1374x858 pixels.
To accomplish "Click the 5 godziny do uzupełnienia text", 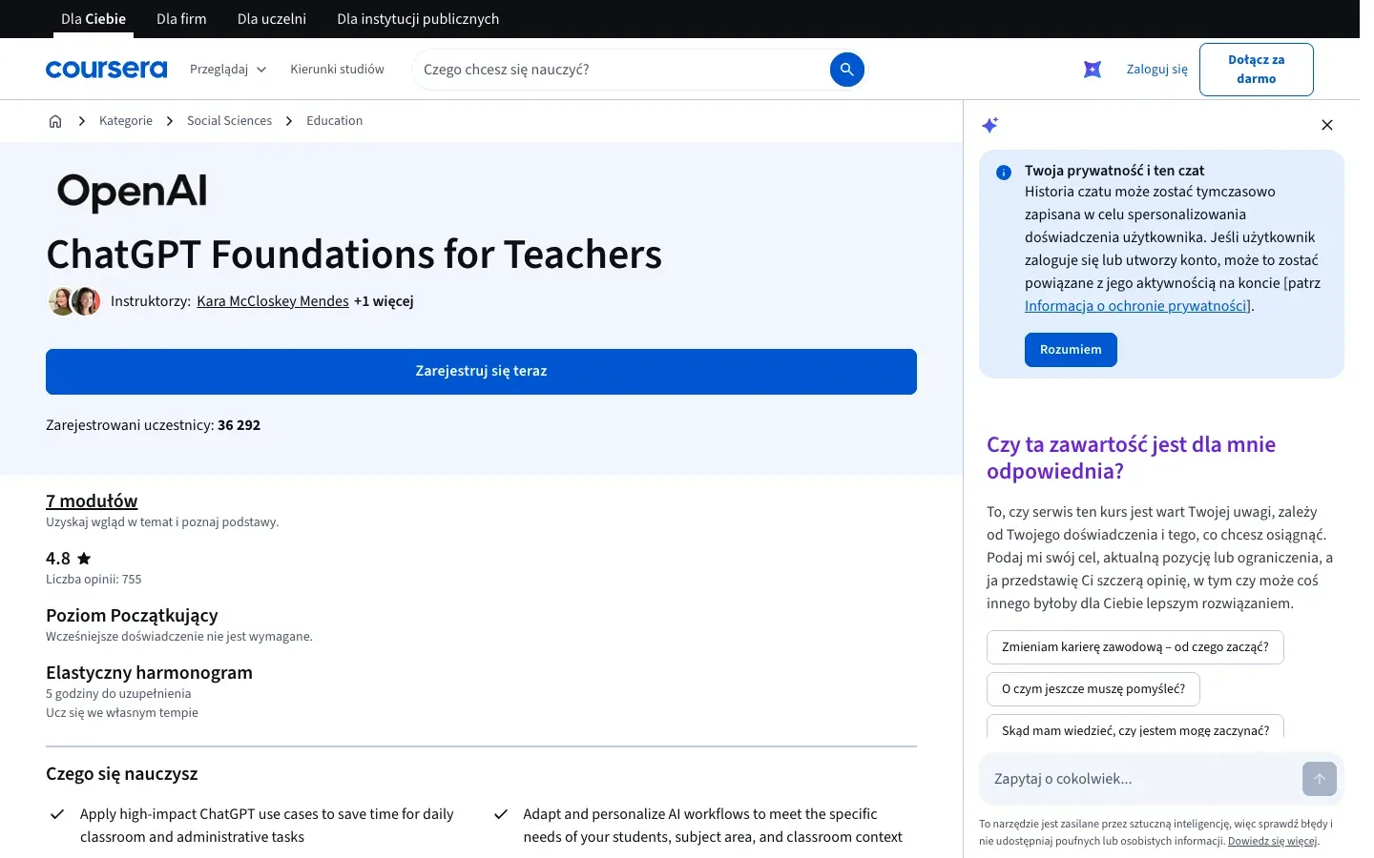I will click(118, 694).
